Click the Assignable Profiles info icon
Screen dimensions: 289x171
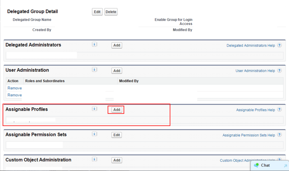coord(95,109)
